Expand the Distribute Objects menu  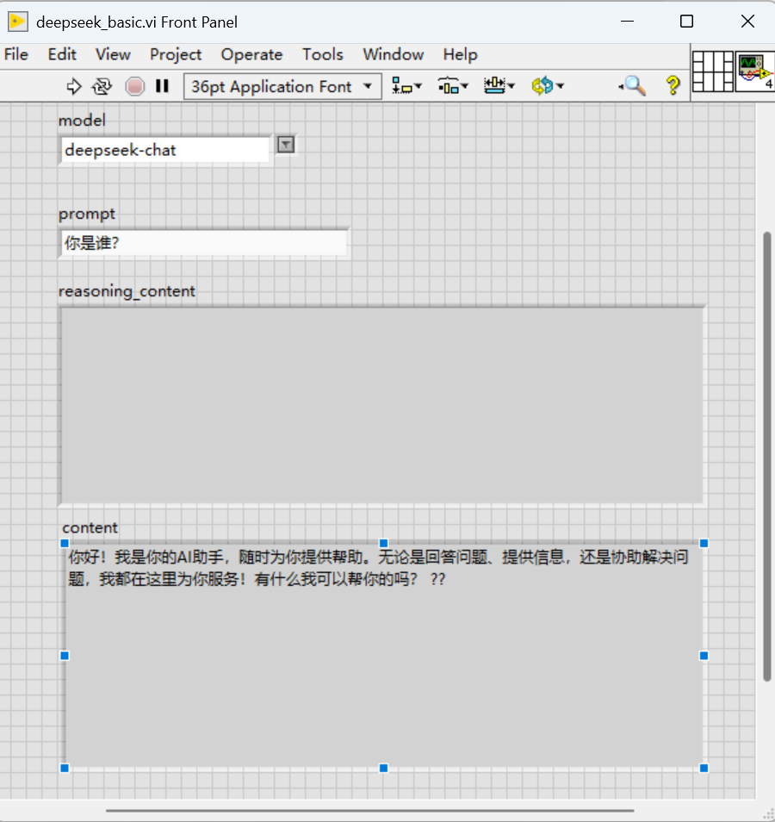[x=453, y=86]
